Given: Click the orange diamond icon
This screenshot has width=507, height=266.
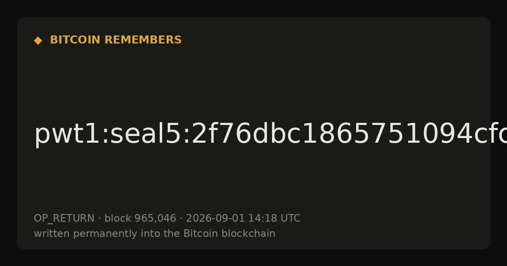Looking at the screenshot, I should tap(38, 41).
